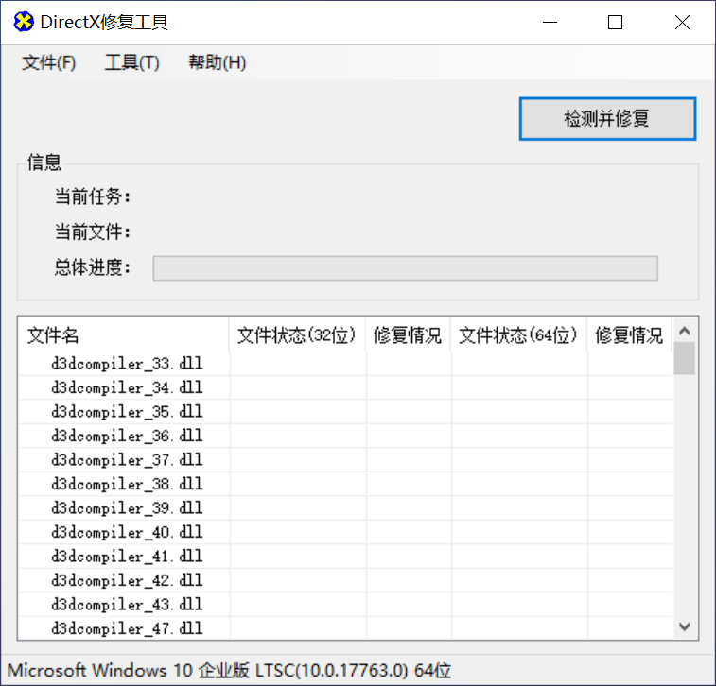The width and height of the screenshot is (716, 686).
Task: Click the 总体进度 progress bar
Action: coord(405,268)
